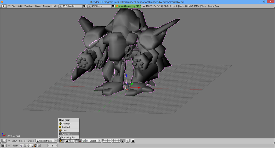Switch to the Shading context sphere button
The image size is (275, 148).
click(28, 146)
